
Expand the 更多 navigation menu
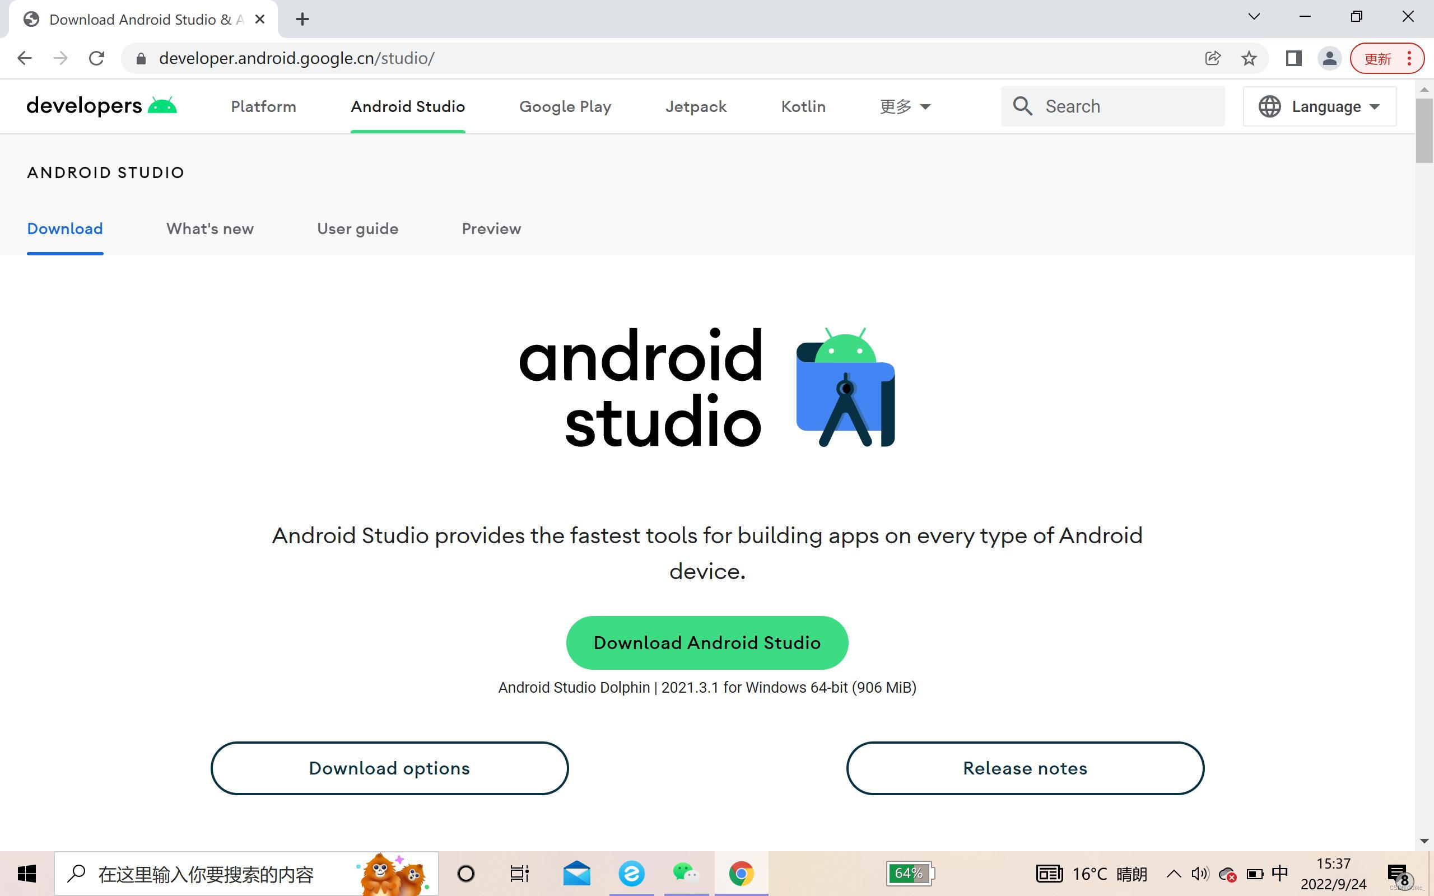pyautogui.click(x=905, y=106)
